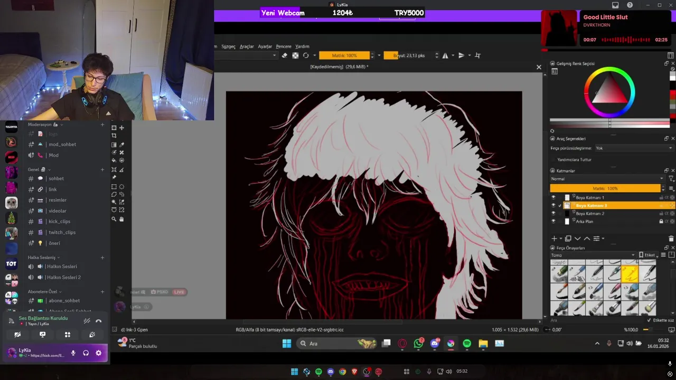This screenshot has width=676, height=380.
Task: Toggle Yardımcılara Tuttur checkbox
Action: click(554, 159)
